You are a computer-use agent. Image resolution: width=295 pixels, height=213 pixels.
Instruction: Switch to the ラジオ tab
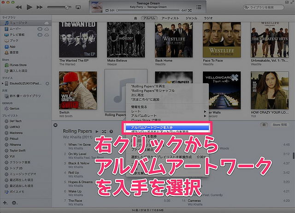(208, 18)
